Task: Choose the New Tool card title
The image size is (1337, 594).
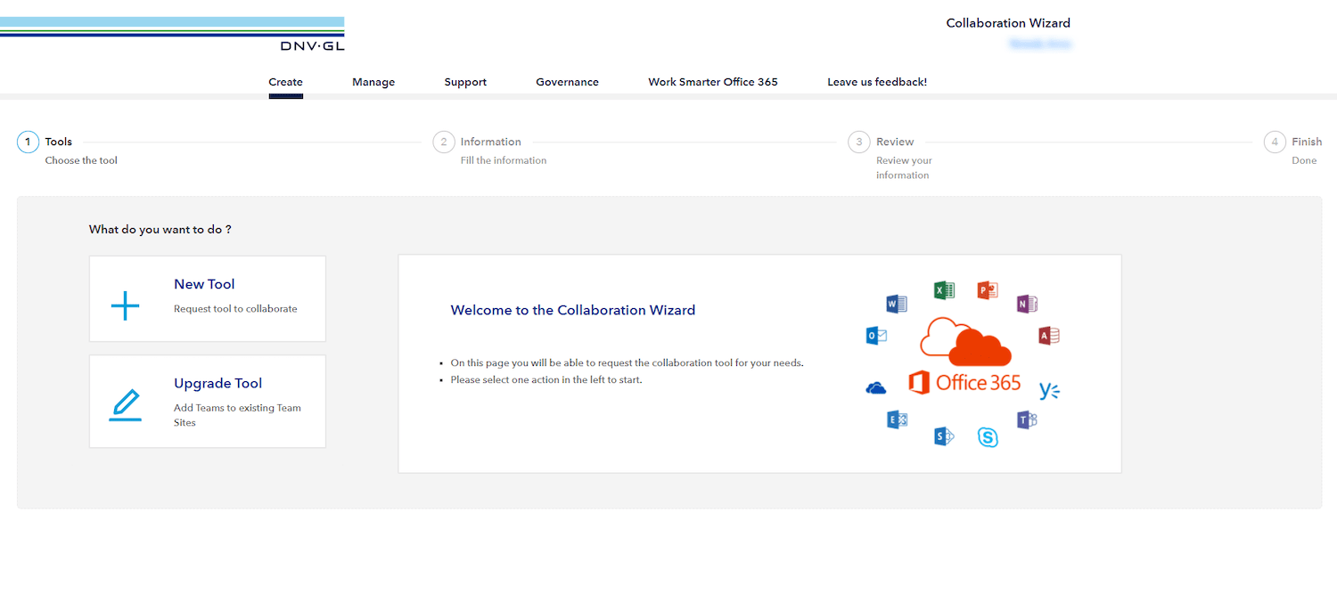Action: pyautogui.click(x=204, y=284)
